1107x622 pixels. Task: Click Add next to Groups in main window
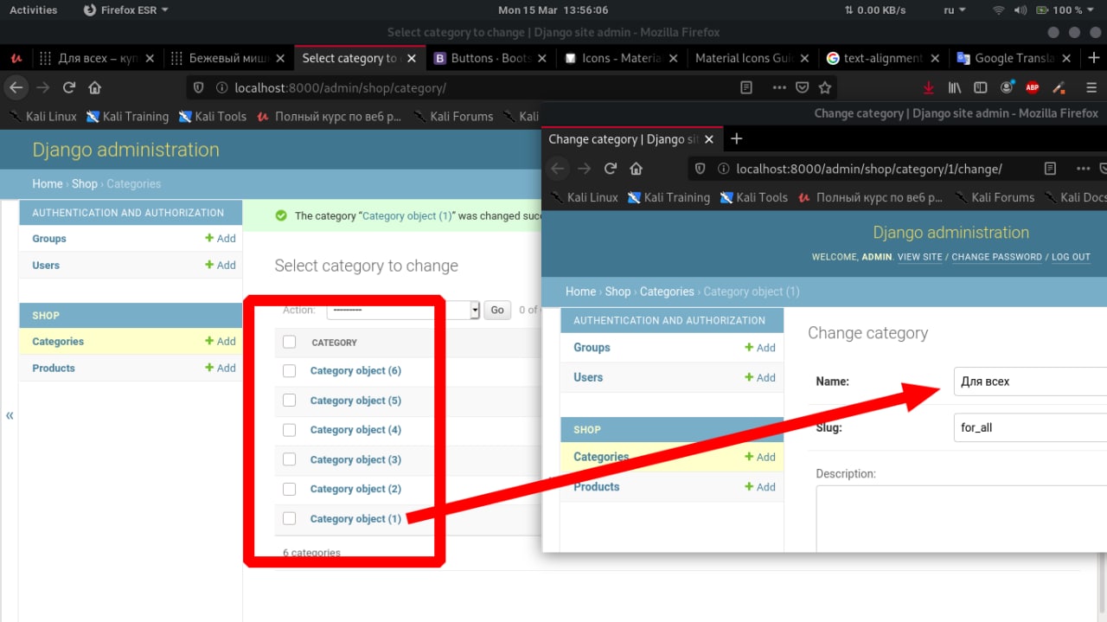[x=221, y=239]
